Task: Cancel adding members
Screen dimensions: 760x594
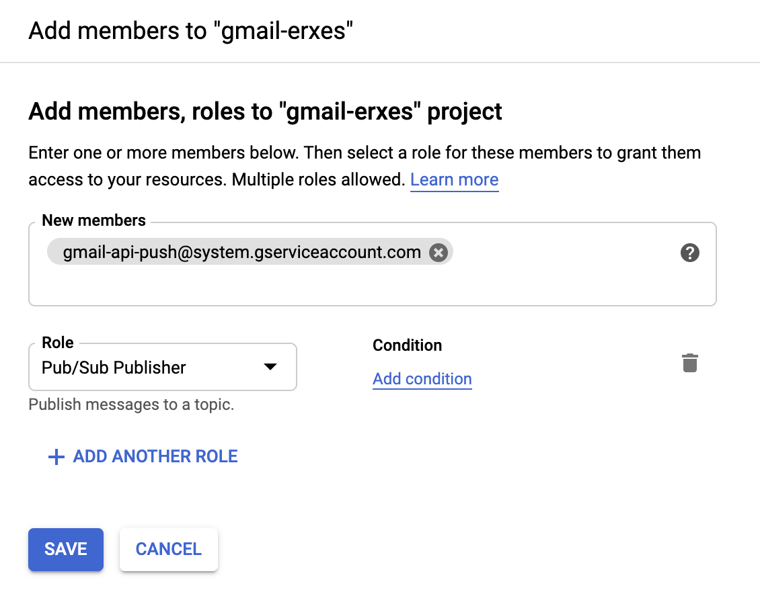Action: 168,549
